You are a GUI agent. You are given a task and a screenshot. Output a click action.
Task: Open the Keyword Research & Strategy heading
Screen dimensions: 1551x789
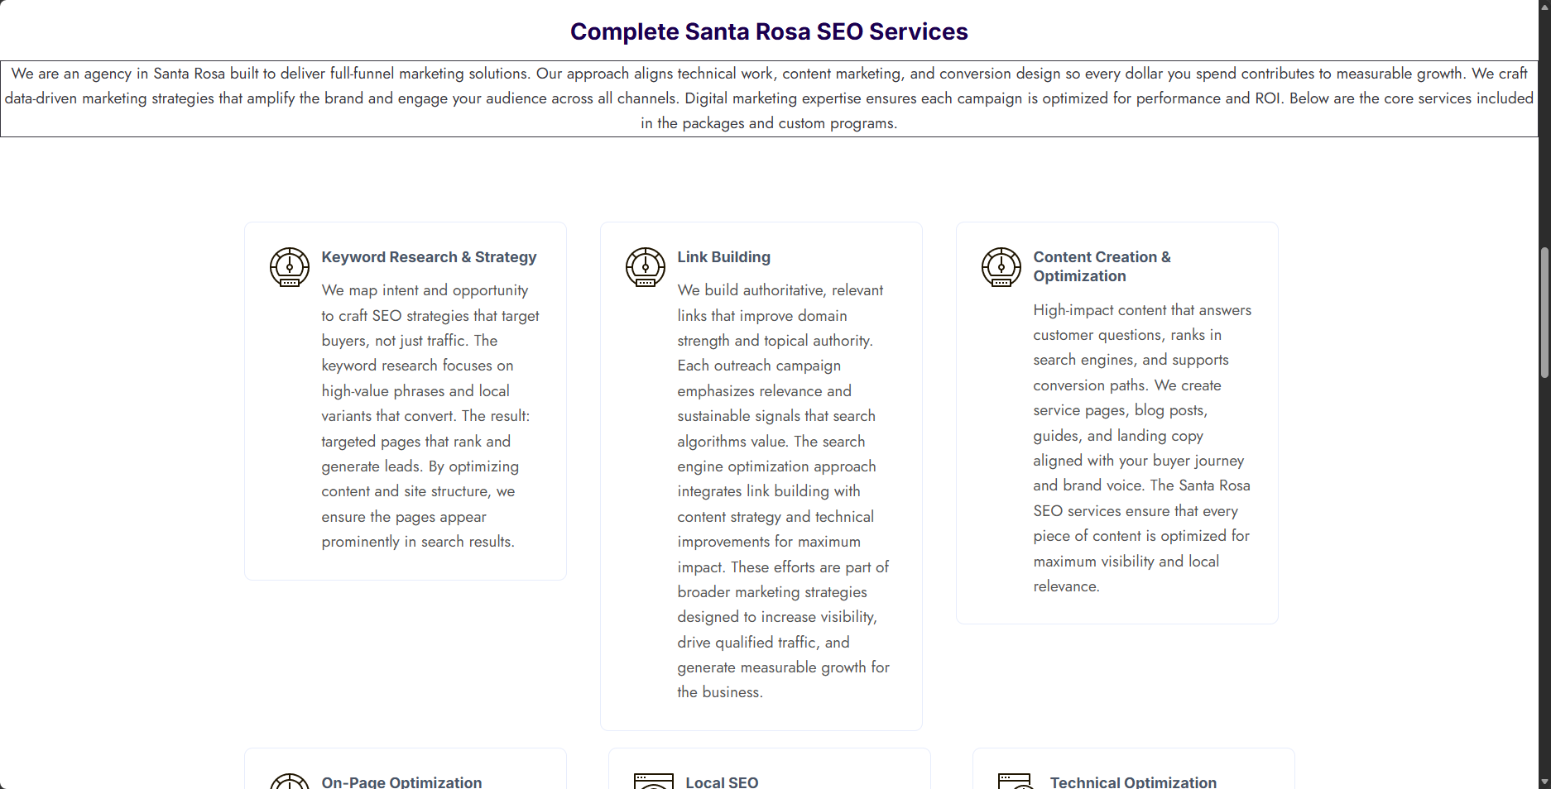[x=429, y=257]
